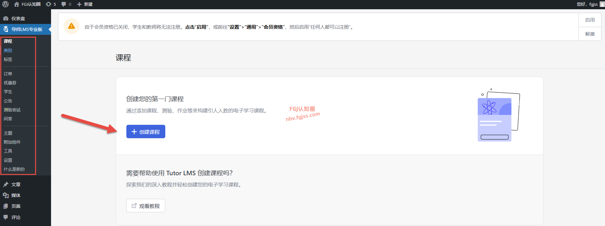Click the 新建 label in admin bar

(88, 4)
